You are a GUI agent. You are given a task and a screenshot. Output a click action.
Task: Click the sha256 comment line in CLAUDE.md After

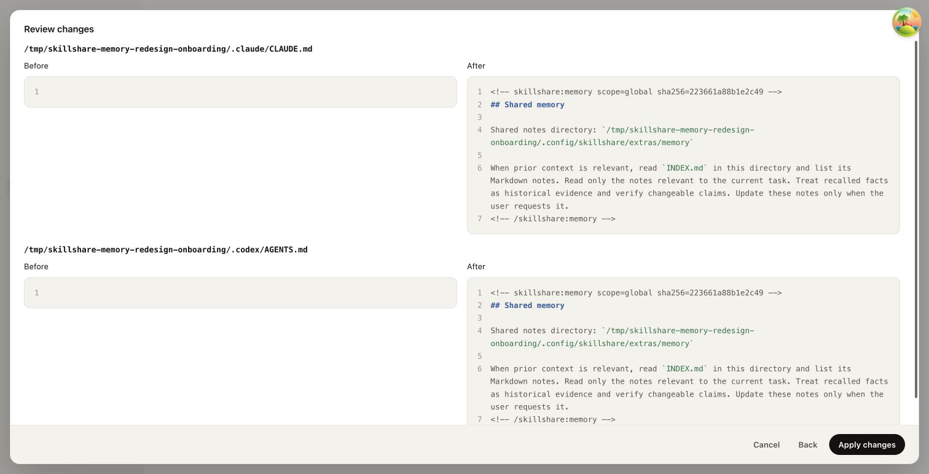click(636, 92)
